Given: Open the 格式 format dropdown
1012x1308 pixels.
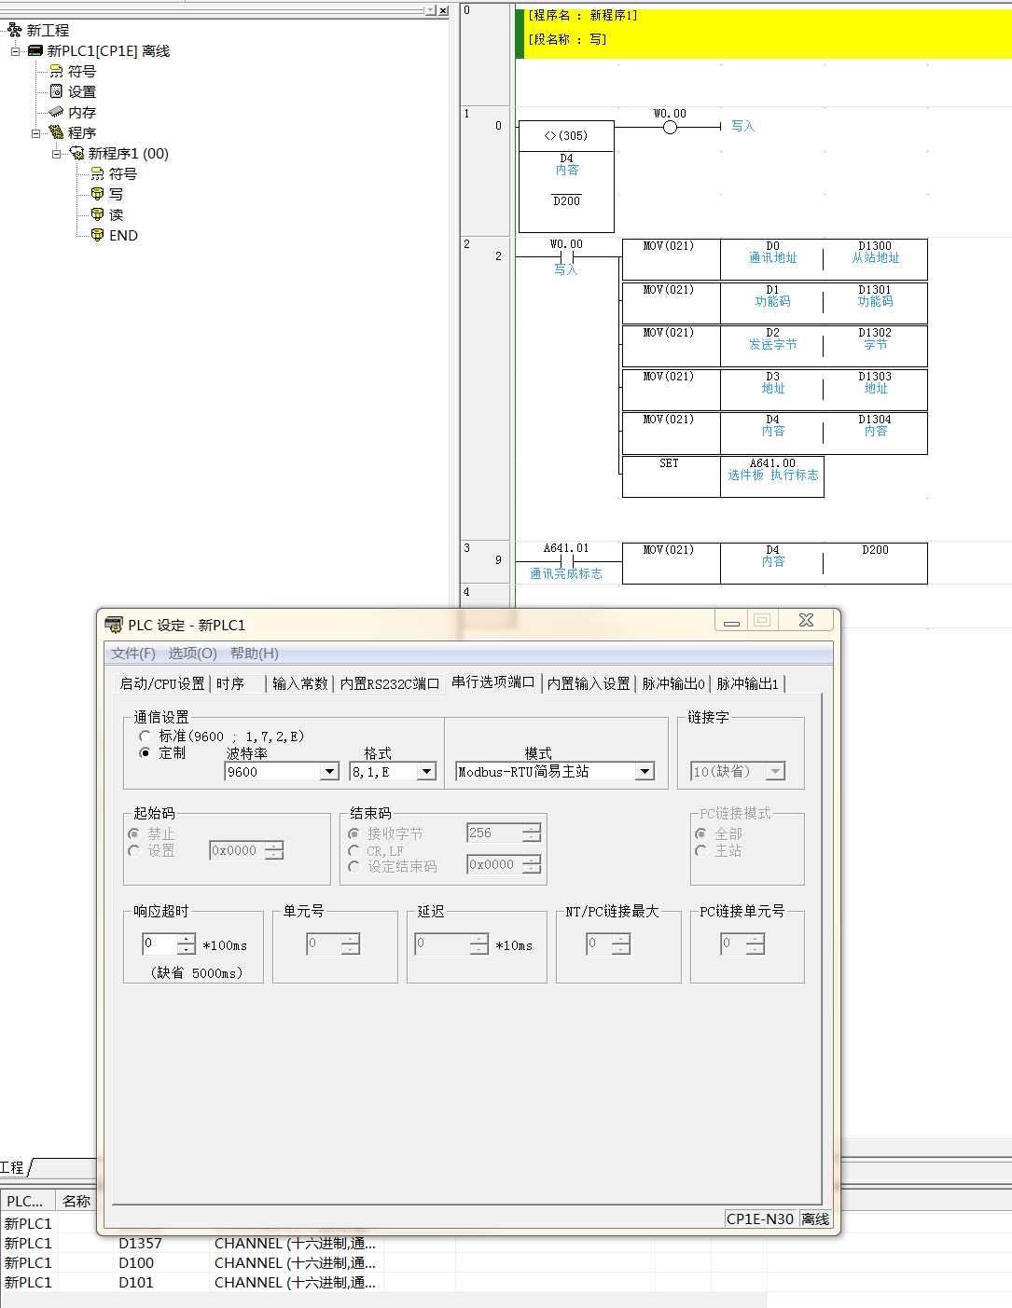Looking at the screenshot, I should click(x=426, y=772).
